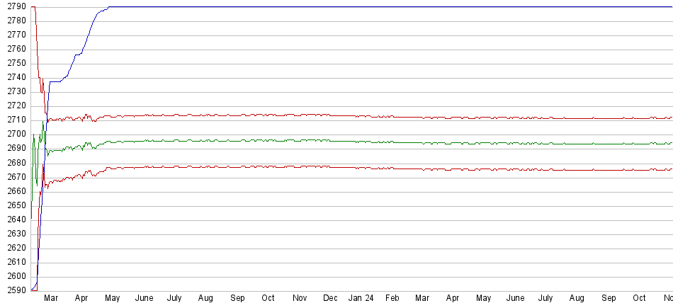
Task: Click the 2790 label on the y-axis
Action: pyautogui.click(x=14, y=6)
